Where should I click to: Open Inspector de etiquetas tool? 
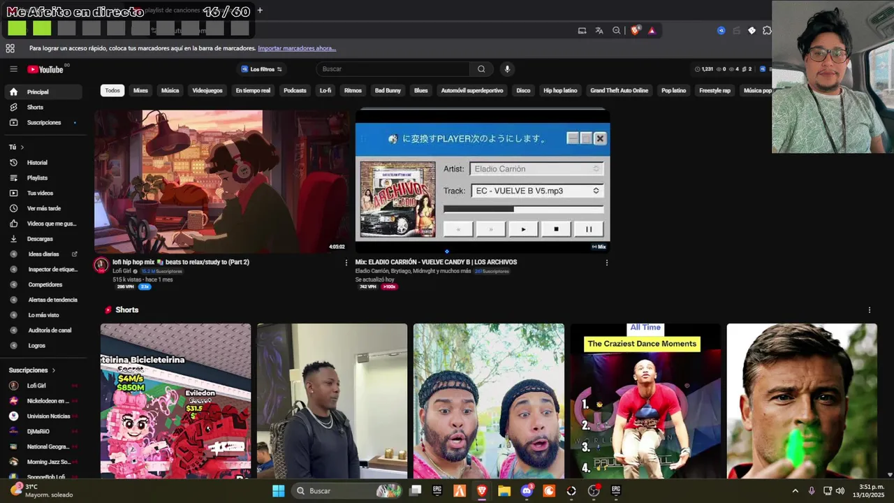point(43,270)
